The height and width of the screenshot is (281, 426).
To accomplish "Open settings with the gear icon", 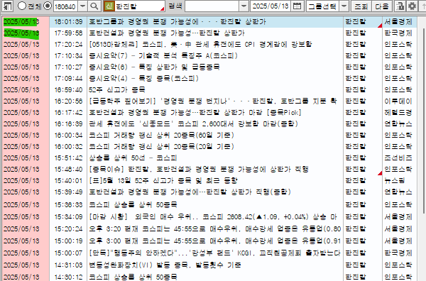I will click(412, 6).
